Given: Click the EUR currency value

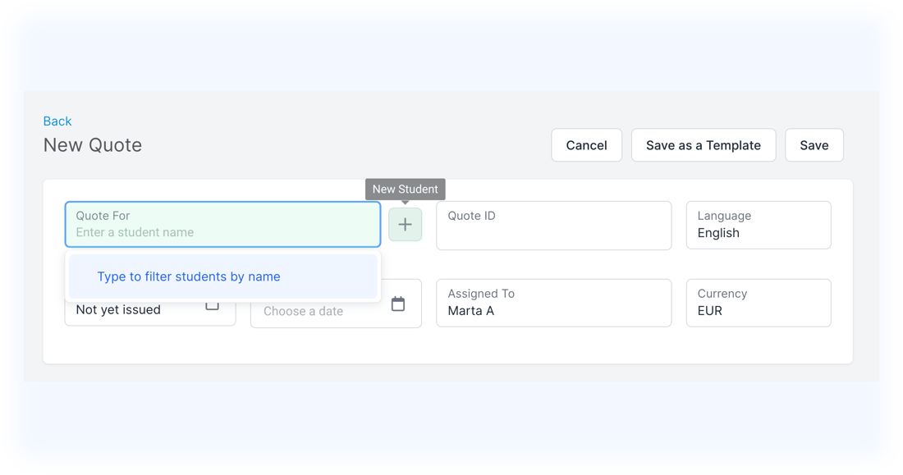Looking at the screenshot, I should [x=709, y=311].
